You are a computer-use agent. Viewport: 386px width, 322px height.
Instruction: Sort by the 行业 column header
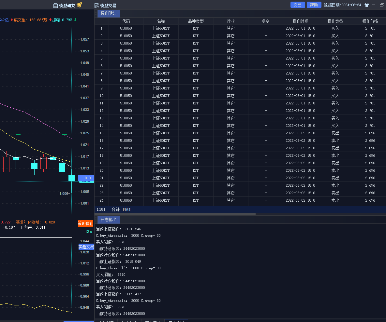point(231,21)
